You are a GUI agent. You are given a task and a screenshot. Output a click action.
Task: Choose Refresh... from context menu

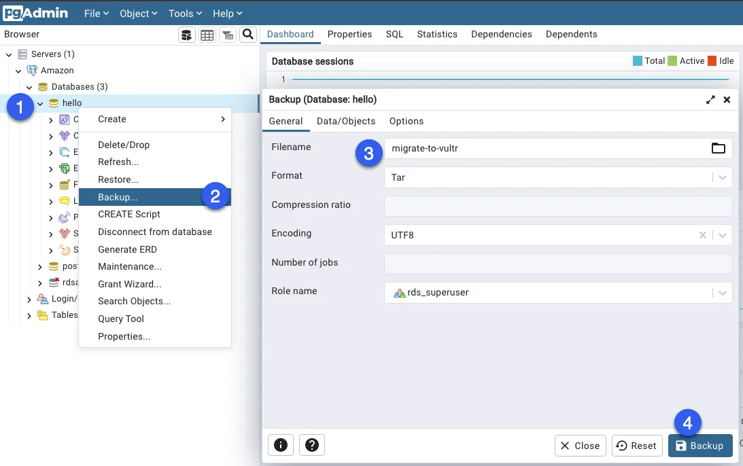155,162
